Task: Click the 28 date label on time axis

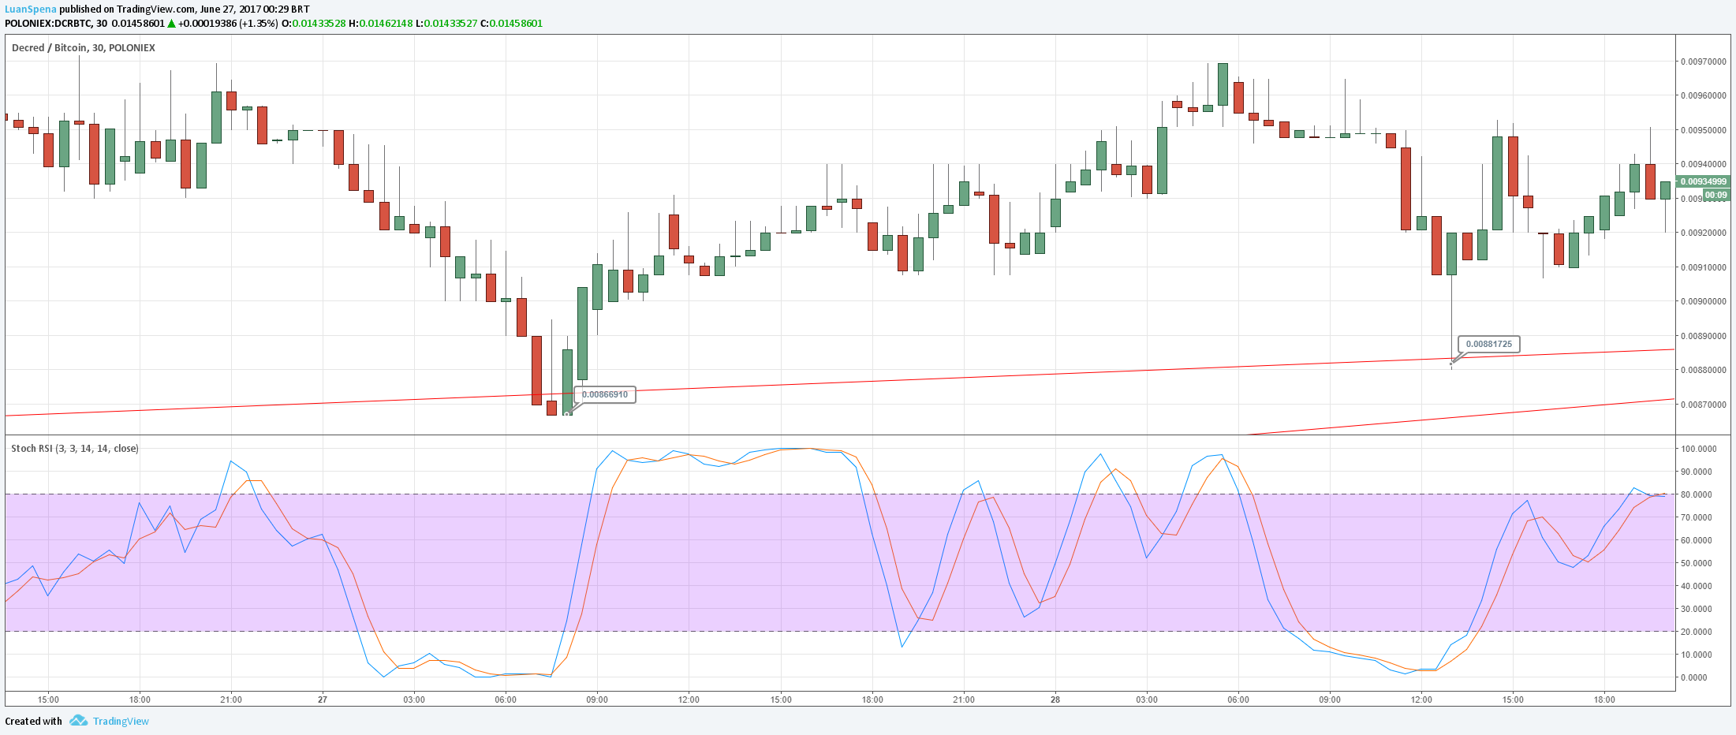Action: (1055, 700)
